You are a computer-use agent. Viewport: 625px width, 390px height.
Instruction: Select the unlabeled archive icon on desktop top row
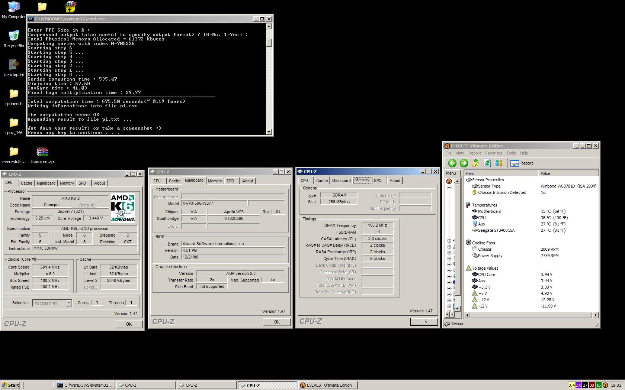point(70,6)
